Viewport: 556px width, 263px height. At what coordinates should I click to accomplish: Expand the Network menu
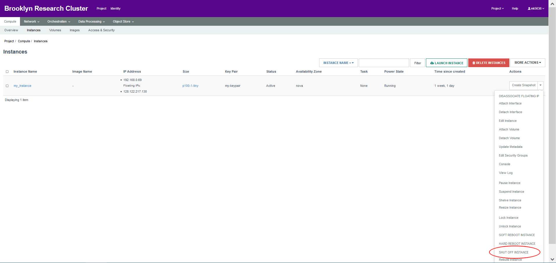pos(32,21)
